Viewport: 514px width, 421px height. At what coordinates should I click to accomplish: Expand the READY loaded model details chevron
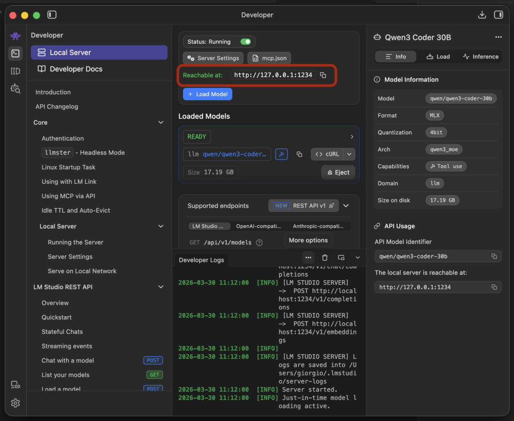(x=352, y=137)
